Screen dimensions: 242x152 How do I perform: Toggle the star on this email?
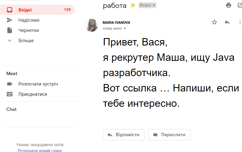pyautogui.click(x=214, y=22)
